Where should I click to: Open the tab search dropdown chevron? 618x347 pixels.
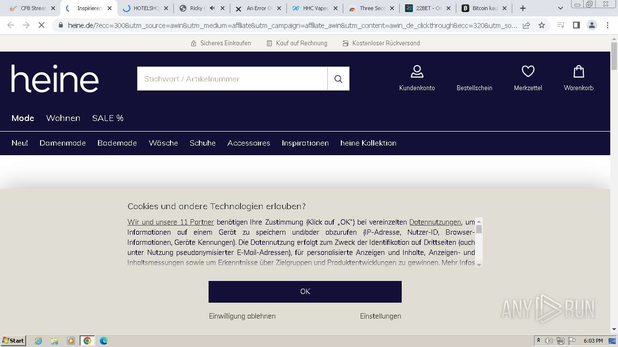tap(560, 8)
